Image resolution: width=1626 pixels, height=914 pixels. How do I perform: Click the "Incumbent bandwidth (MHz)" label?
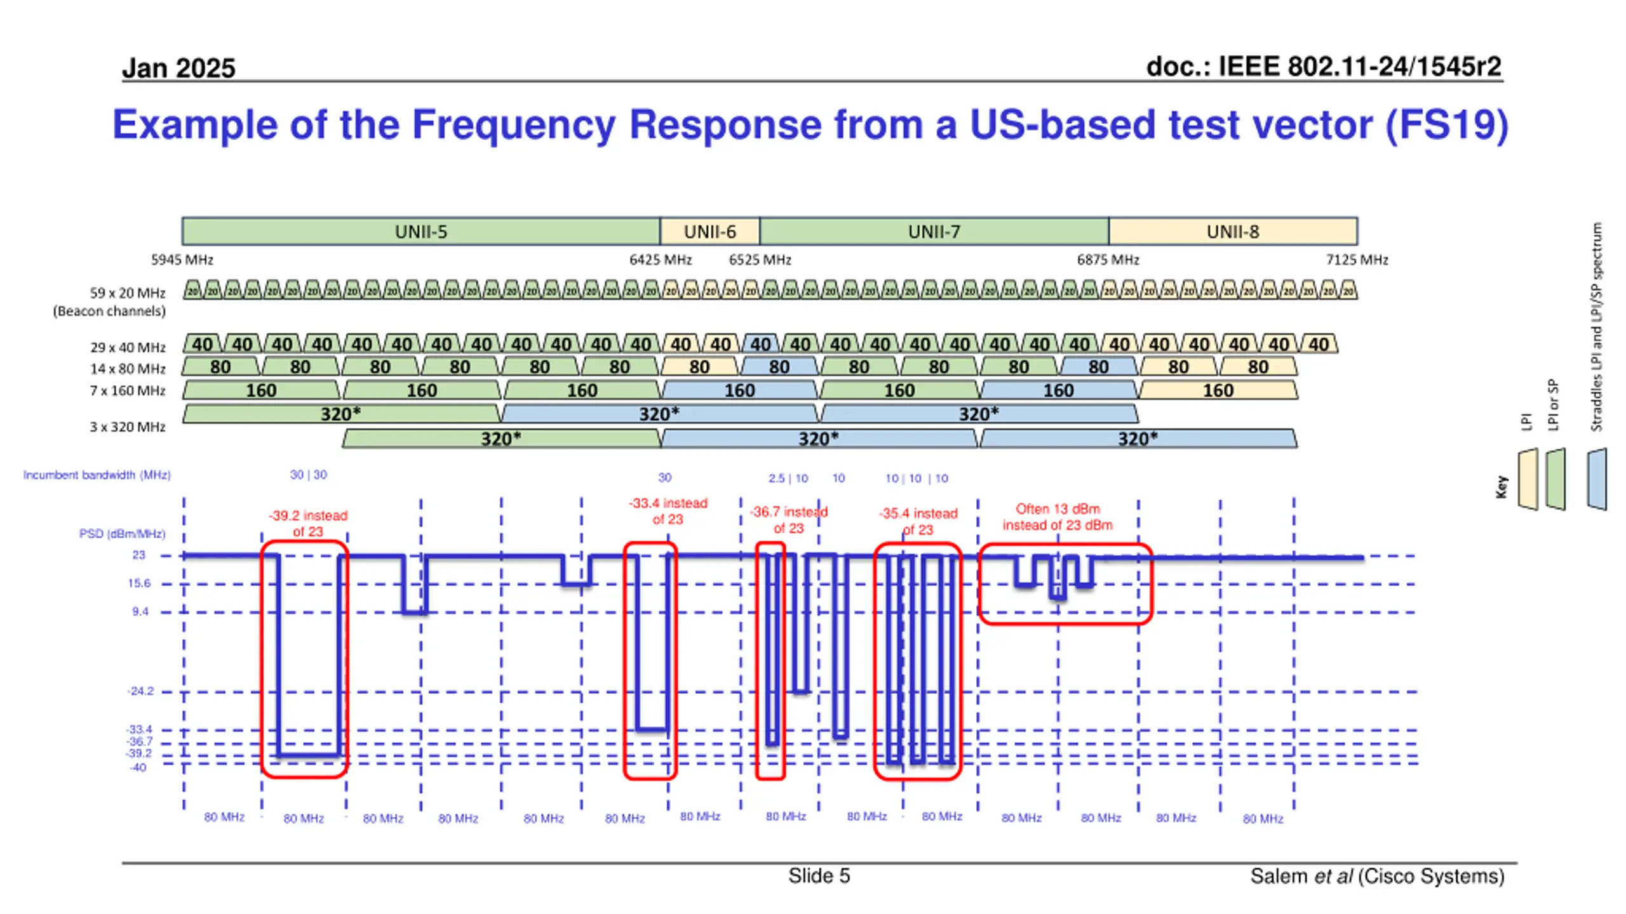pyautogui.click(x=97, y=475)
